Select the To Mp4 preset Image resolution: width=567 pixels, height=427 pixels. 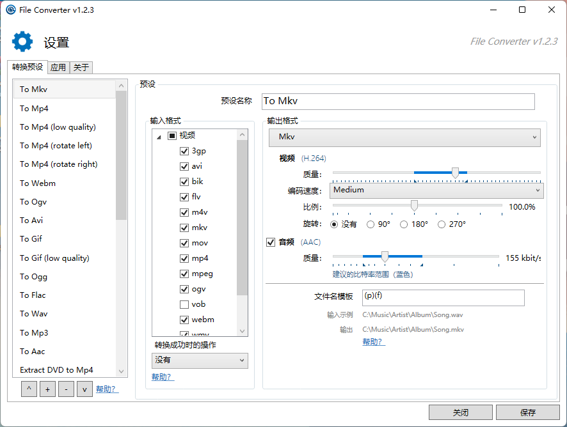pos(65,109)
